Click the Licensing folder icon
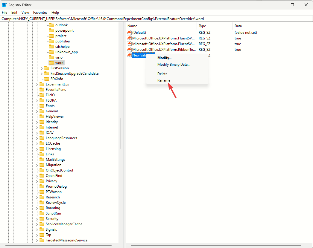 [42, 149]
